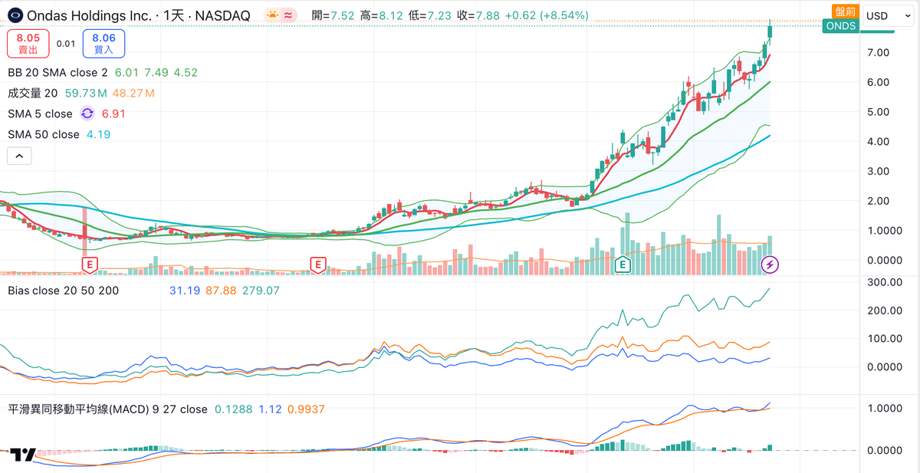Click the purple lightning bolt event icon
Image resolution: width=920 pixels, height=473 pixels.
pyautogui.click(x=770, y=265)
